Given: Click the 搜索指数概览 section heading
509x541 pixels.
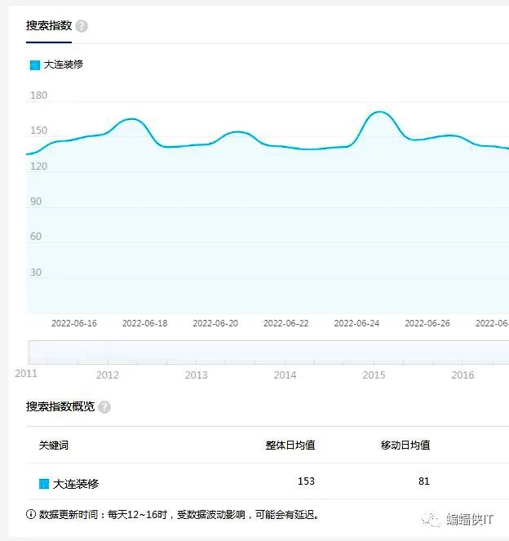Looking at the screenshot, I should [x=60, y=406].
